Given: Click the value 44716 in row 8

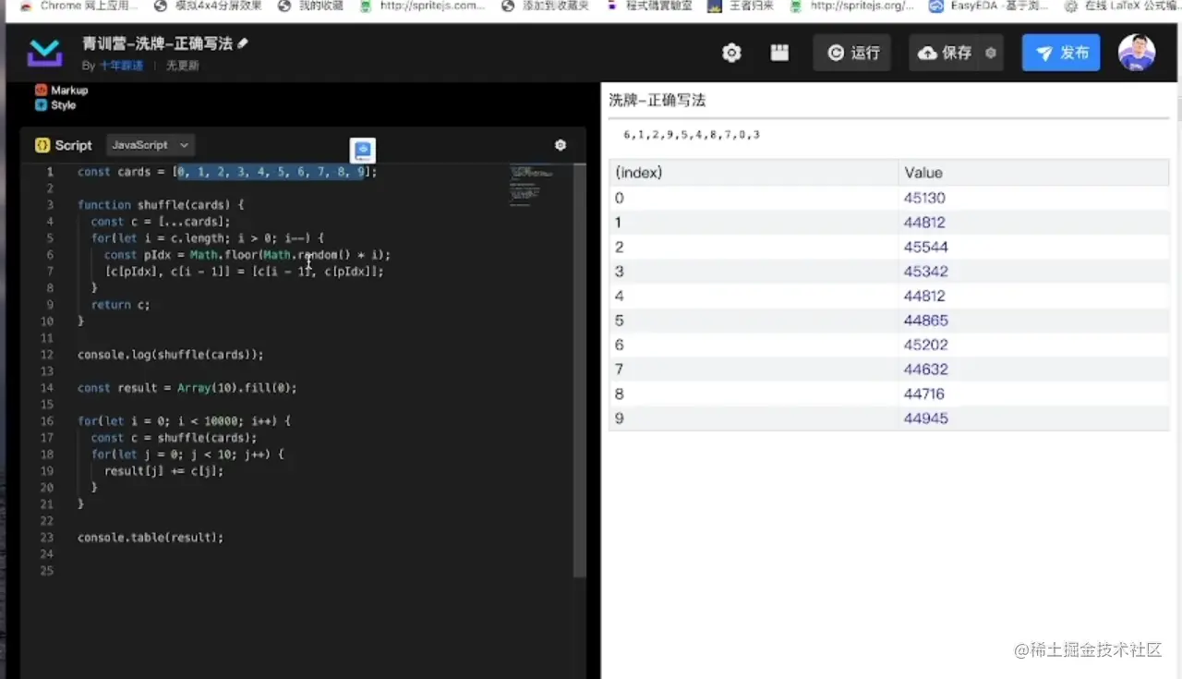Looking at the screenshot, I should [925, 394].
